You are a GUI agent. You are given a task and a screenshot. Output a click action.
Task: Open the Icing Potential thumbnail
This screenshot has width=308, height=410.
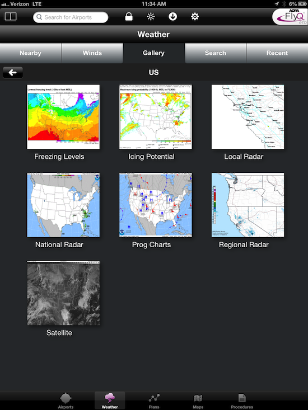click(x=156, y=116)
